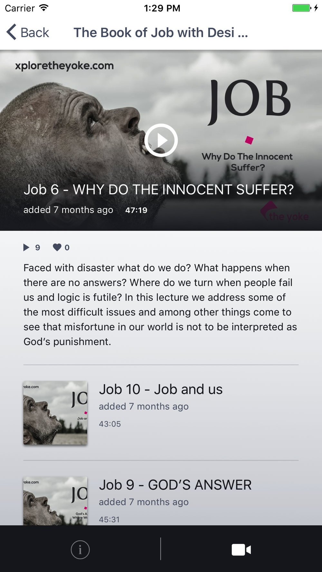
Task: Open the Job 9 thumbnail image
Action: (55, 501)
